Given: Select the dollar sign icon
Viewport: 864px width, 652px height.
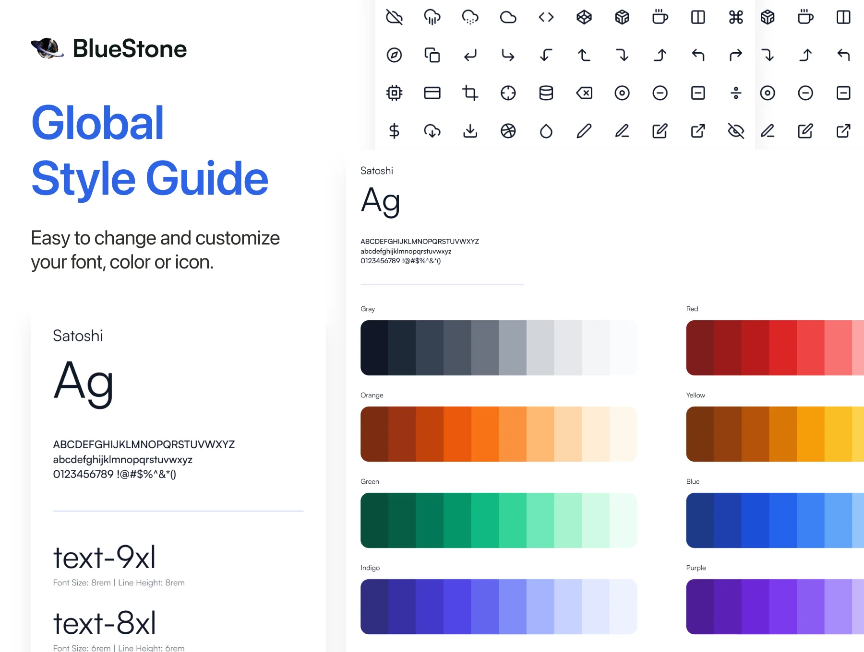Looking at the screenshot, I should coord(394,131).
